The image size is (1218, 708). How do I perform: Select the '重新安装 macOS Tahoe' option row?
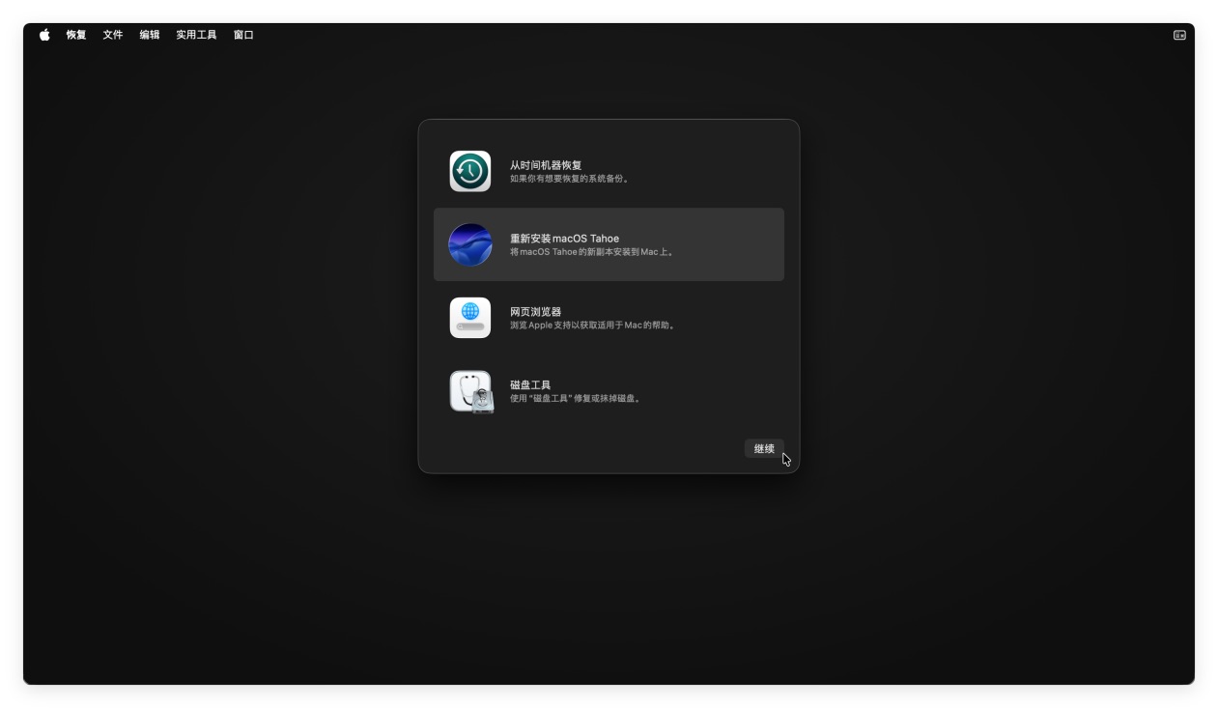pos(609,244)
